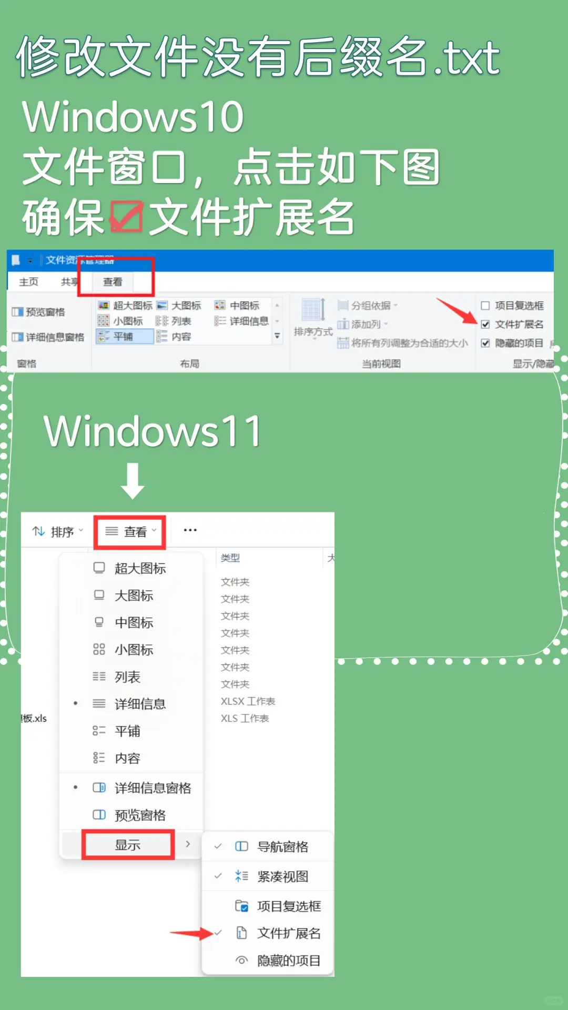Open quick access toolbar dropdown arrow
The height and width of the screenshot is (1010, 568).
(31, 260)
